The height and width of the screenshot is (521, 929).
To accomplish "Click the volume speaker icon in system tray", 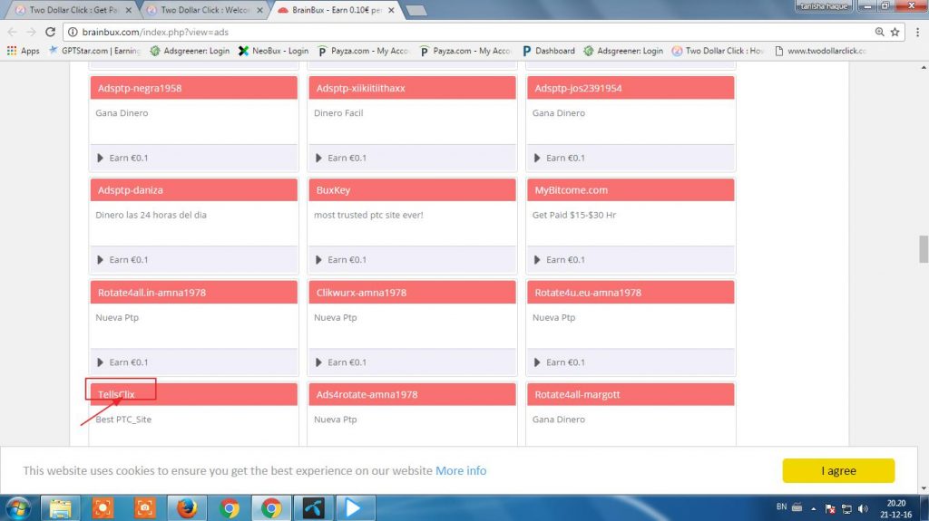I will coord(861,508).
